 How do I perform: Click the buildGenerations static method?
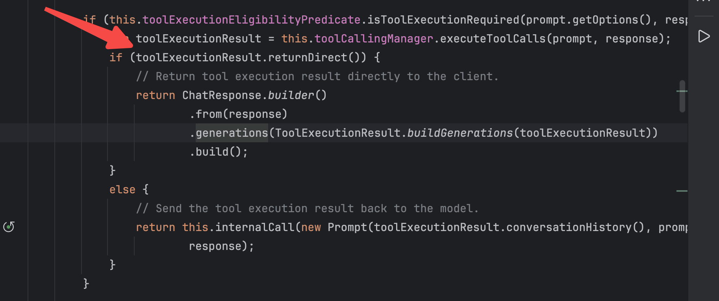[460, 133]
